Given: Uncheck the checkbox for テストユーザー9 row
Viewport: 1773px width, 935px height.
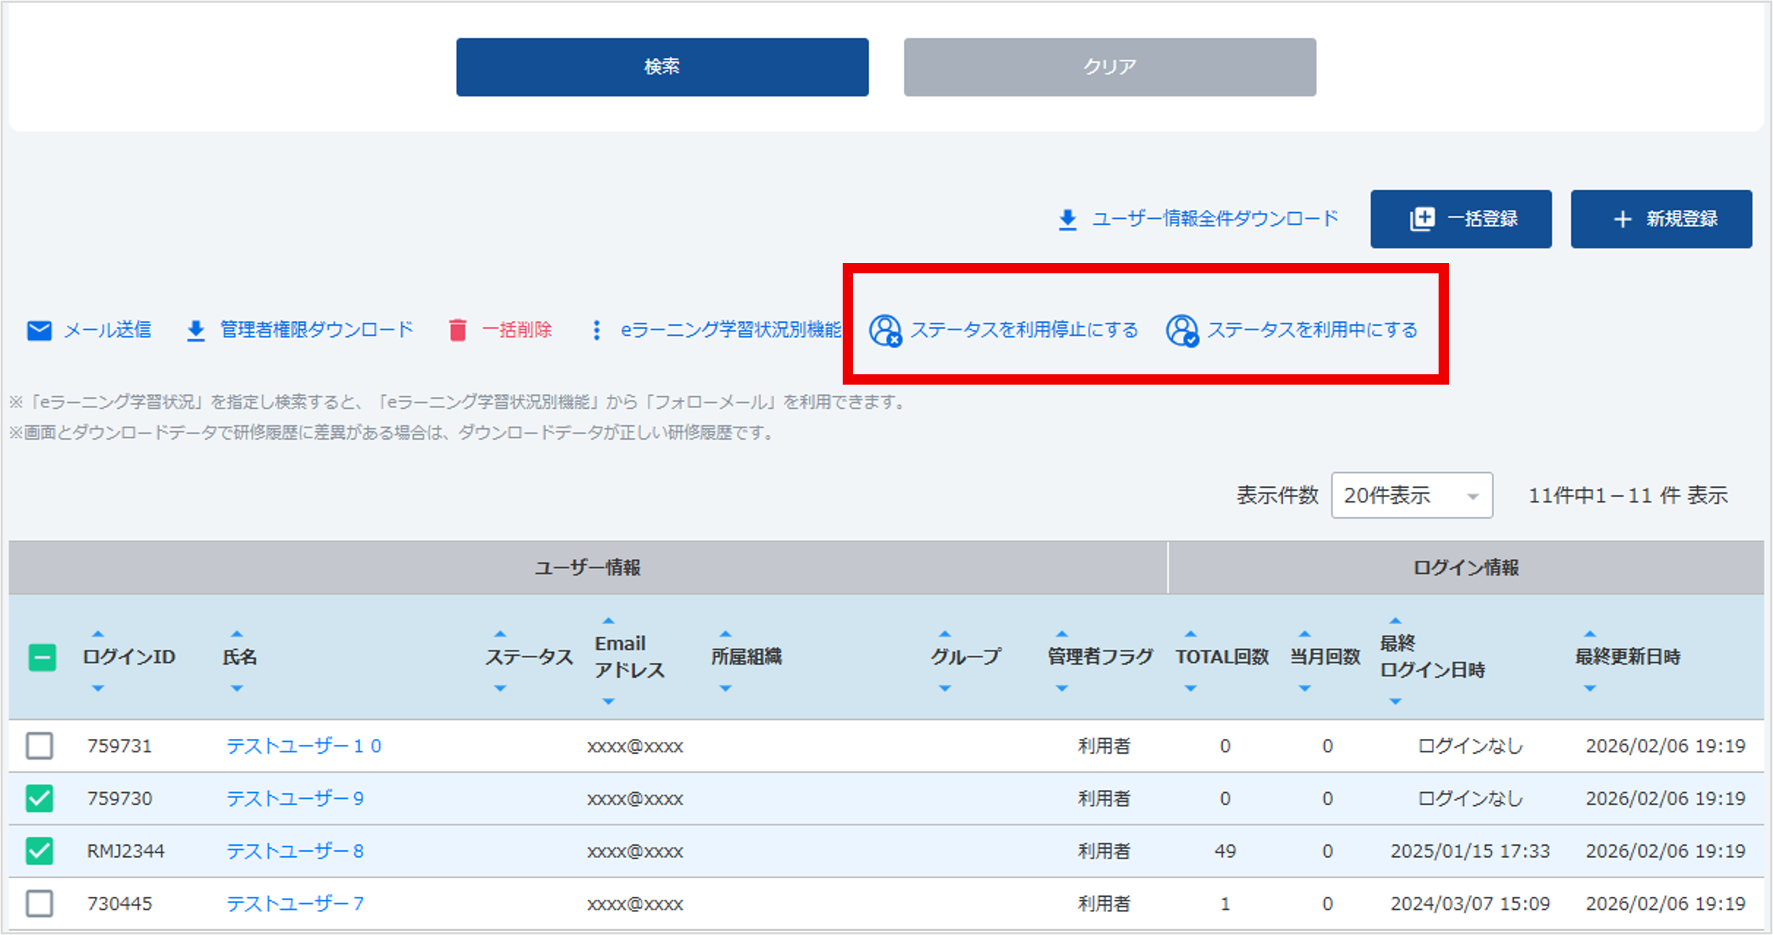Looking at the screenshot, I should [40, 798].
